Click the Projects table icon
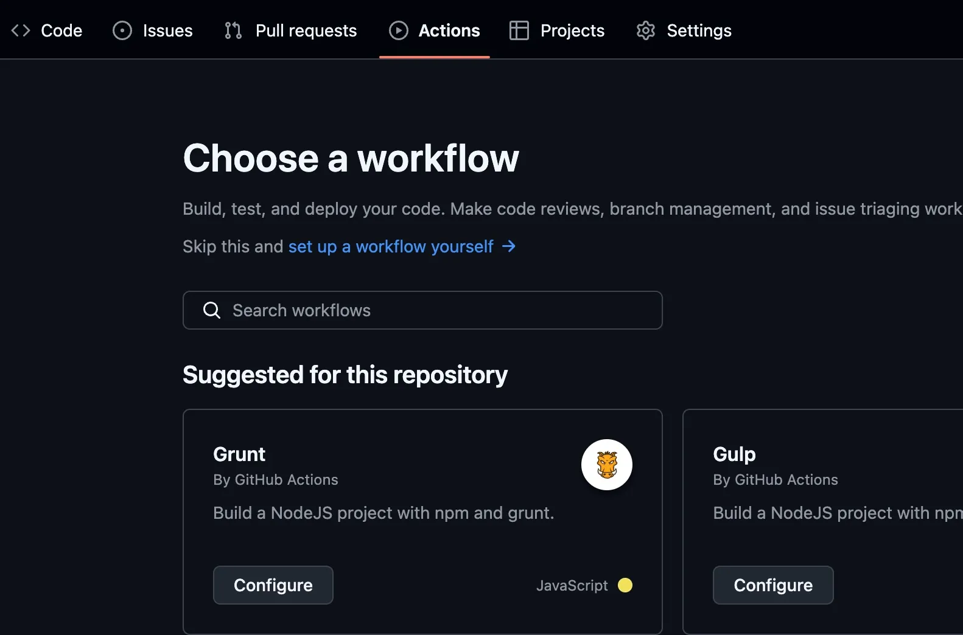Screen dimensions: 963x635 (519, 30)
